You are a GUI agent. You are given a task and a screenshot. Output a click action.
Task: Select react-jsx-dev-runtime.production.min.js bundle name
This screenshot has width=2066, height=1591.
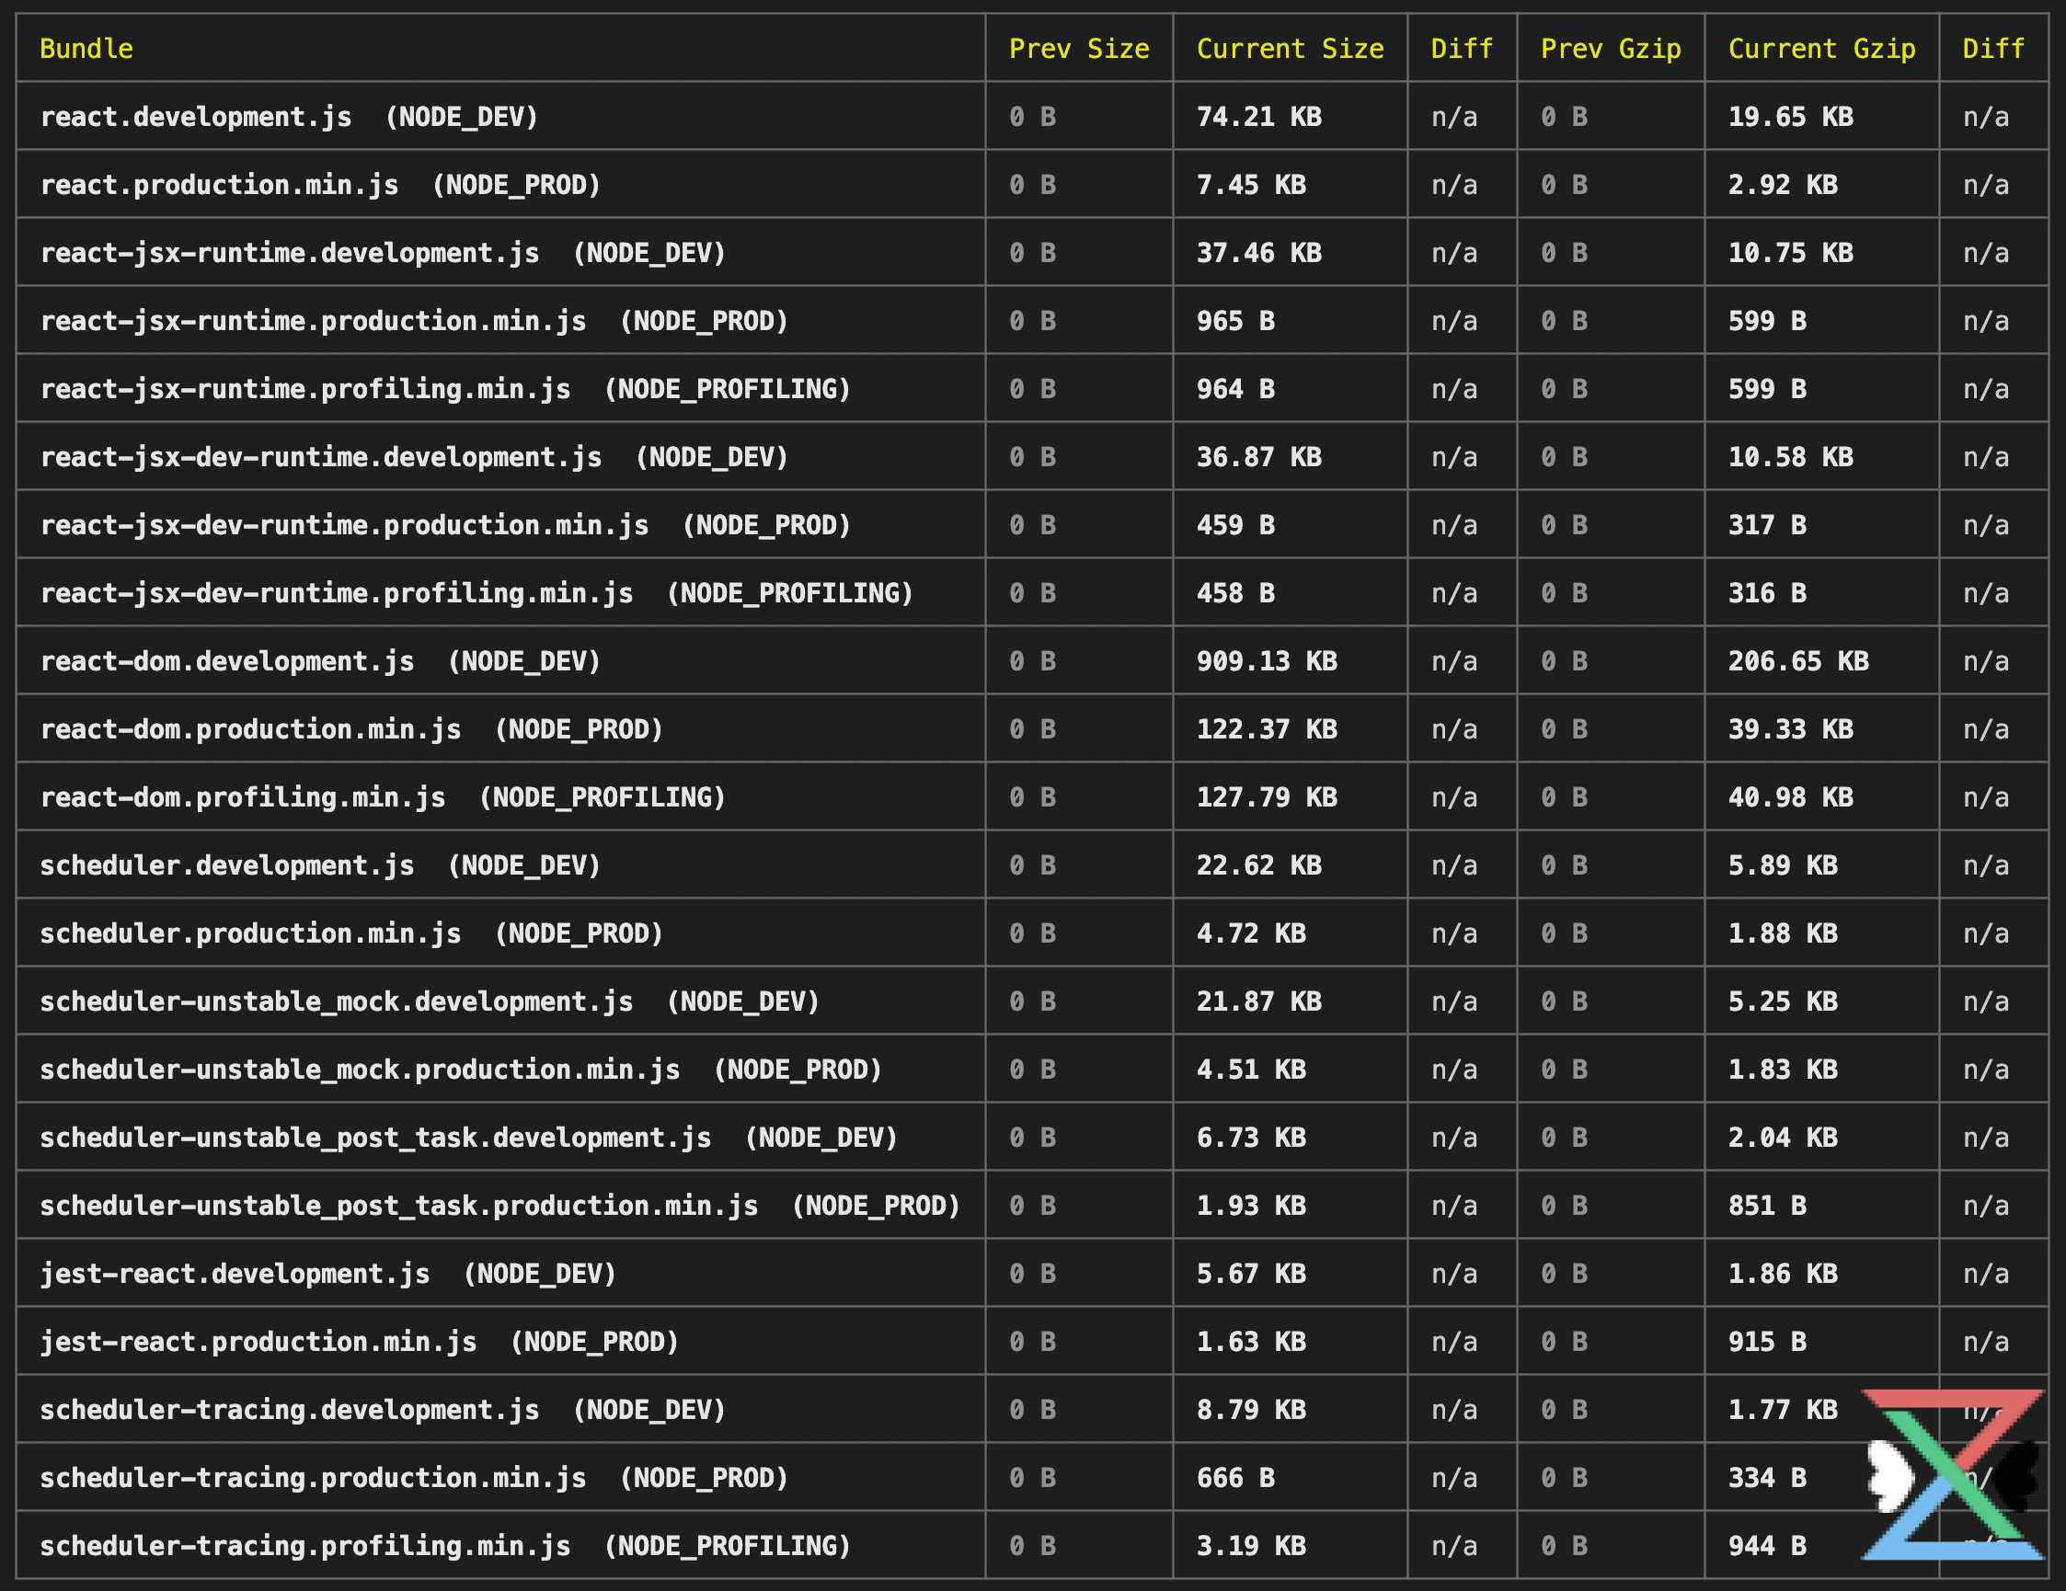click(344, 525)
